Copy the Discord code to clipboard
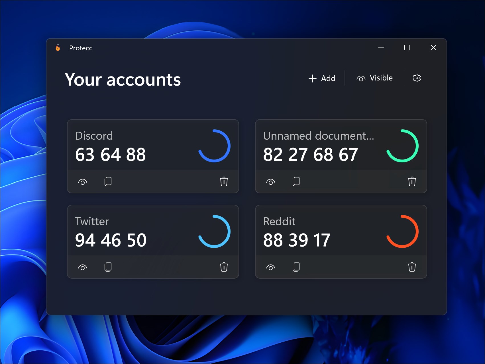 (108, 181)
